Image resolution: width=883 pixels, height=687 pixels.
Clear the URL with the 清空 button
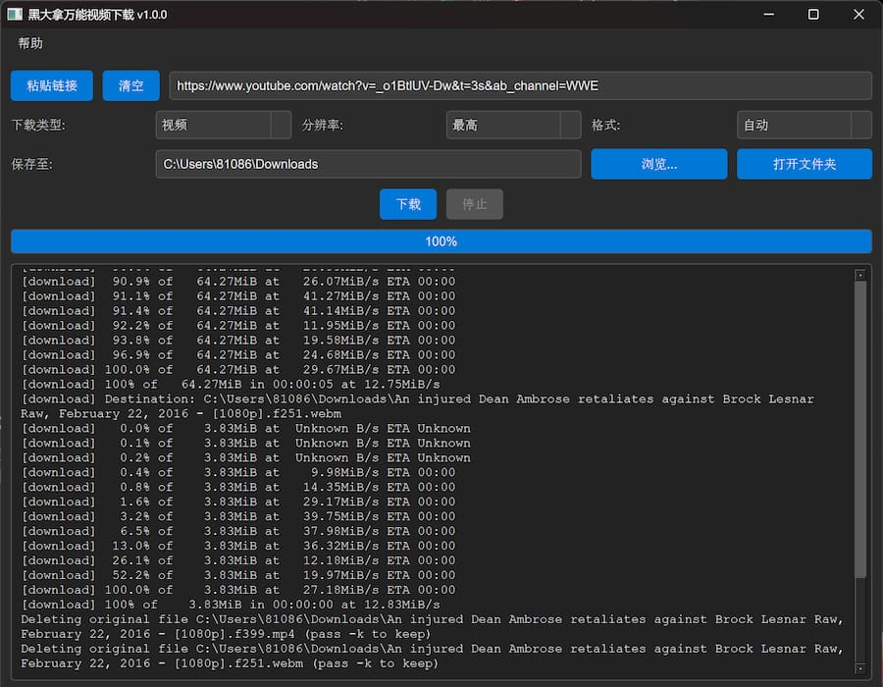tap(130, 85)
